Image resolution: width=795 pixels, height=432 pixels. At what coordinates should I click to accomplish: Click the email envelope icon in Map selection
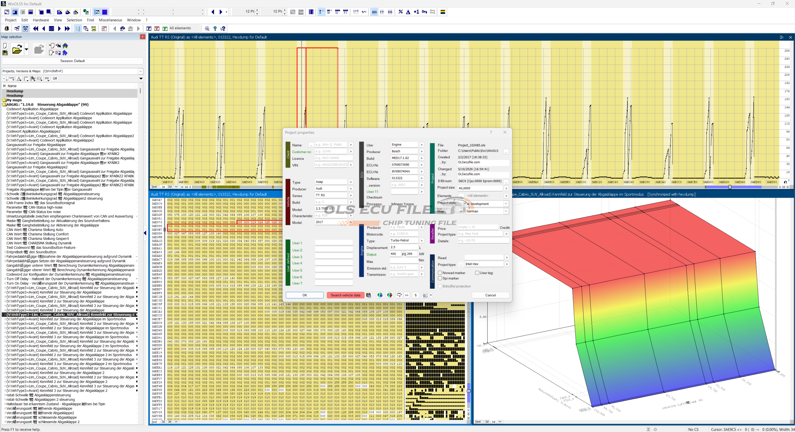(x=58, y=52)
